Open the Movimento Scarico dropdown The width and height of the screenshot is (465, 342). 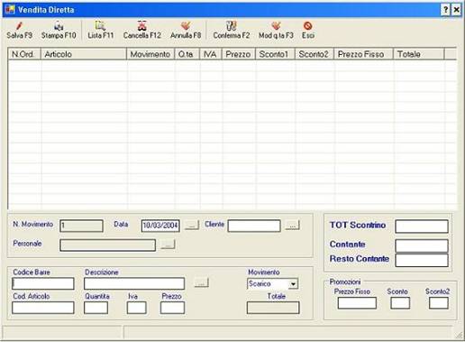(x=293, y=284)
